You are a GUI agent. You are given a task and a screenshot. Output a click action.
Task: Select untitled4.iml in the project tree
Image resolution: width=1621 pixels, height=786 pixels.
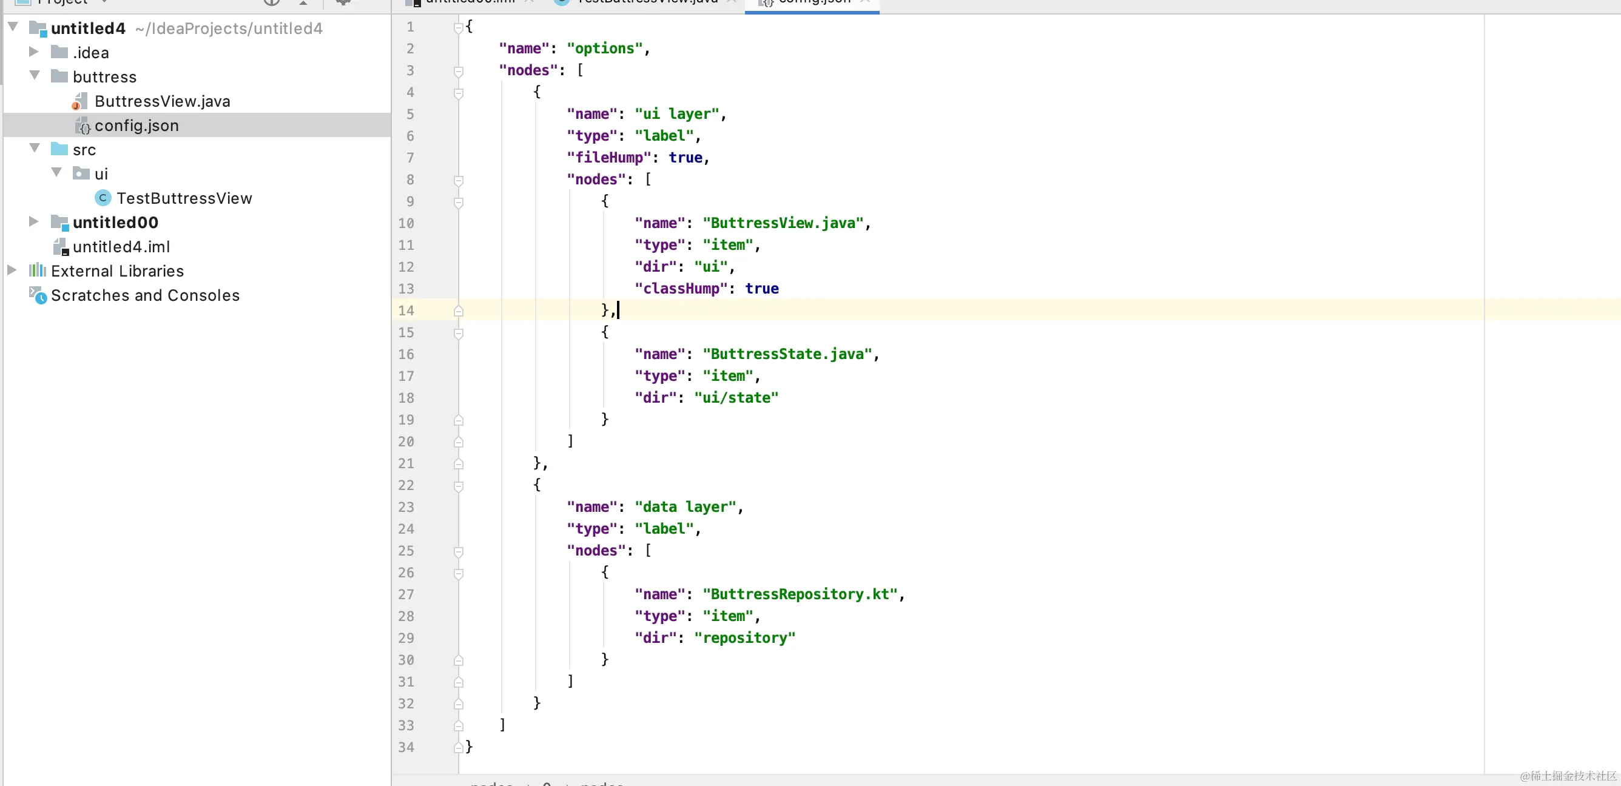pos(121,247)
